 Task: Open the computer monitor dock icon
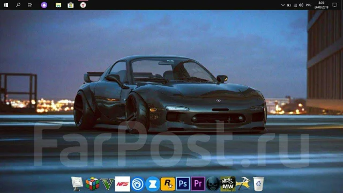(x=77, y=183)
